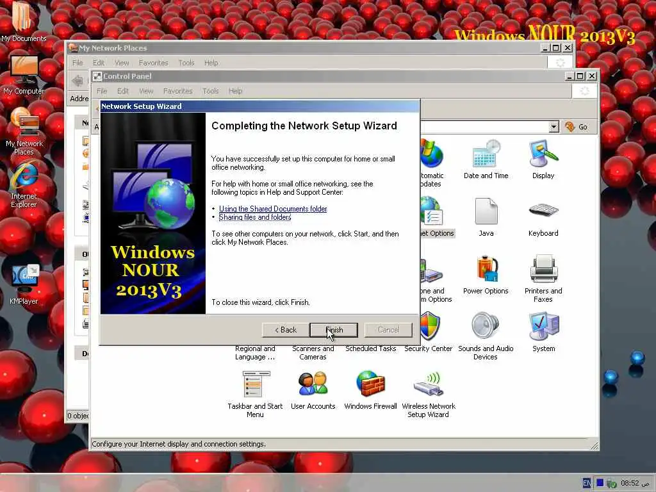Click the Go button in address bar

(x=577, y=127)
